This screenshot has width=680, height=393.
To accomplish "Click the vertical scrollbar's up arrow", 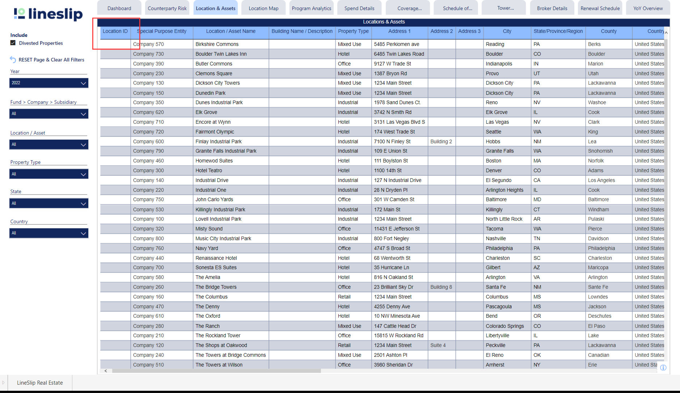I will point(666,33).
